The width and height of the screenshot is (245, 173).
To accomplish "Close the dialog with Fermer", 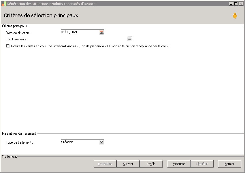I will 229,164.
